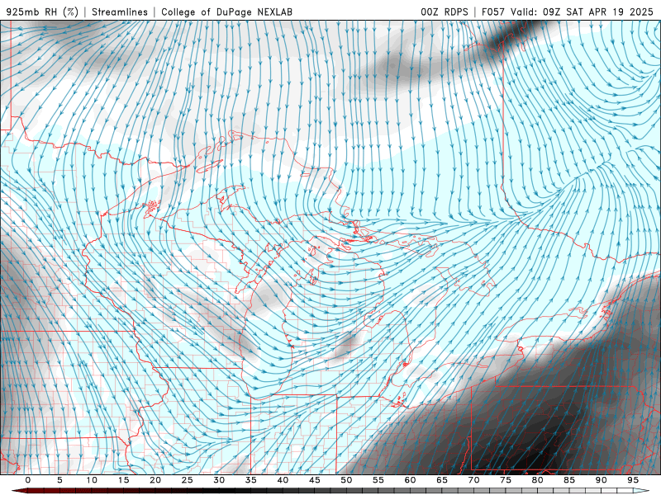Select the '00Z RDPS' model run label
661x495 pixels.
[x=445, y=12]
